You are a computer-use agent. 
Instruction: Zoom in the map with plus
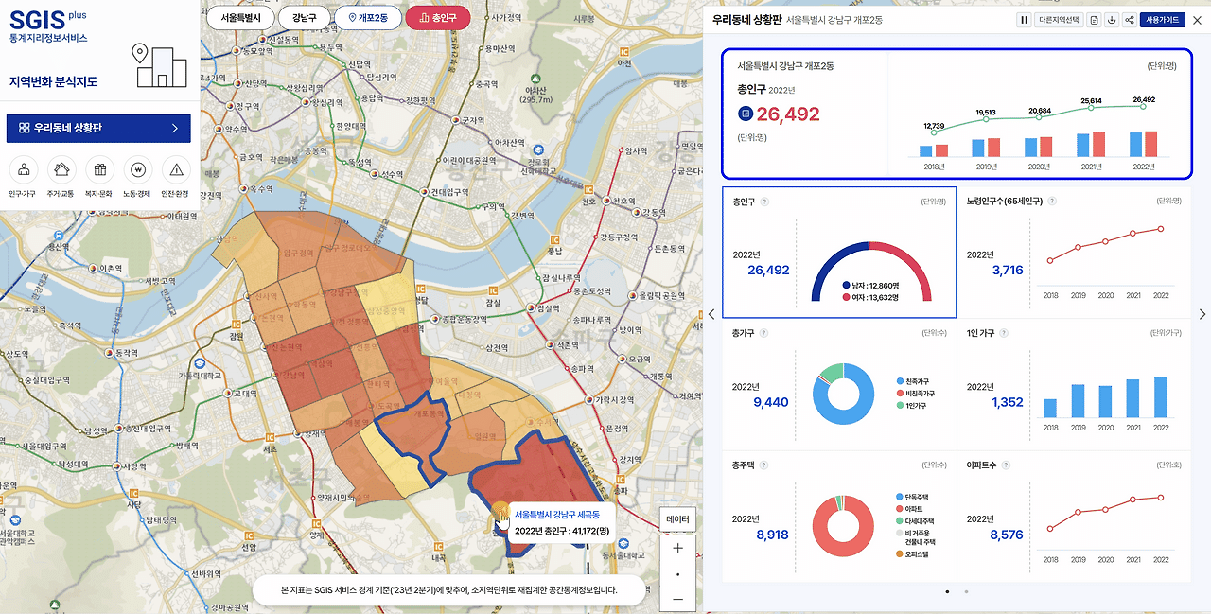677,548
